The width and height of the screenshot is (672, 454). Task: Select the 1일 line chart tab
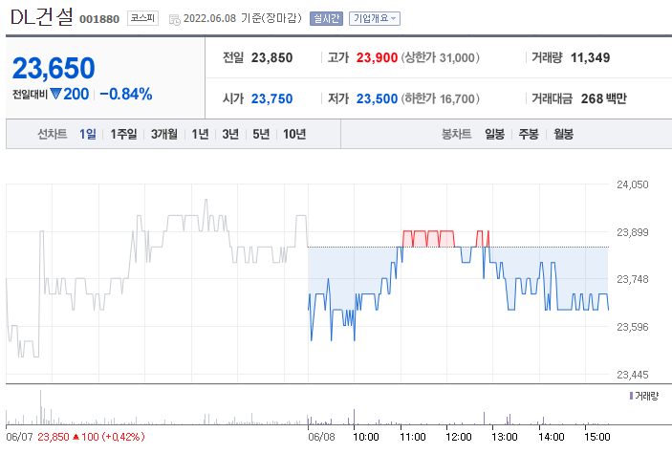tap(88, 134)
